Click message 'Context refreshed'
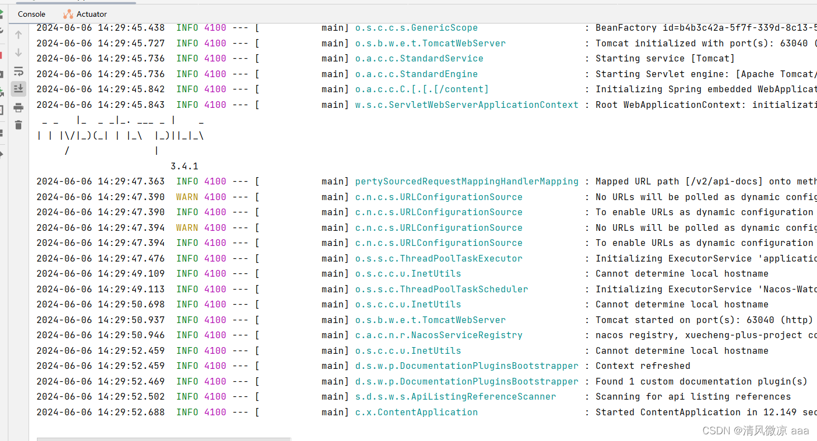 pyautogui.click(x=643, y=366)
